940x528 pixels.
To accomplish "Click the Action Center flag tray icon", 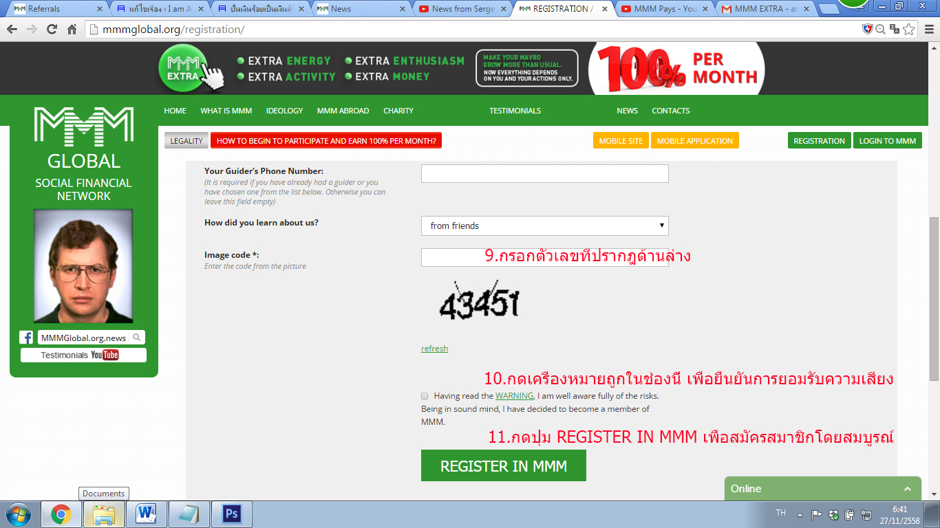I will coord(817,514).
